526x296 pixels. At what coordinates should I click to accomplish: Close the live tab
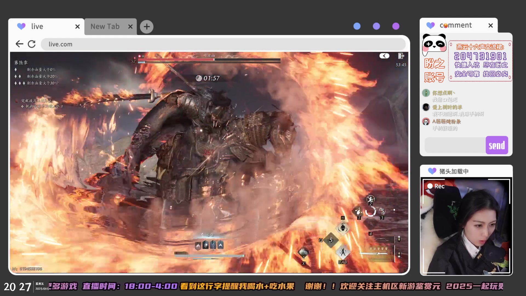point(78,27)
